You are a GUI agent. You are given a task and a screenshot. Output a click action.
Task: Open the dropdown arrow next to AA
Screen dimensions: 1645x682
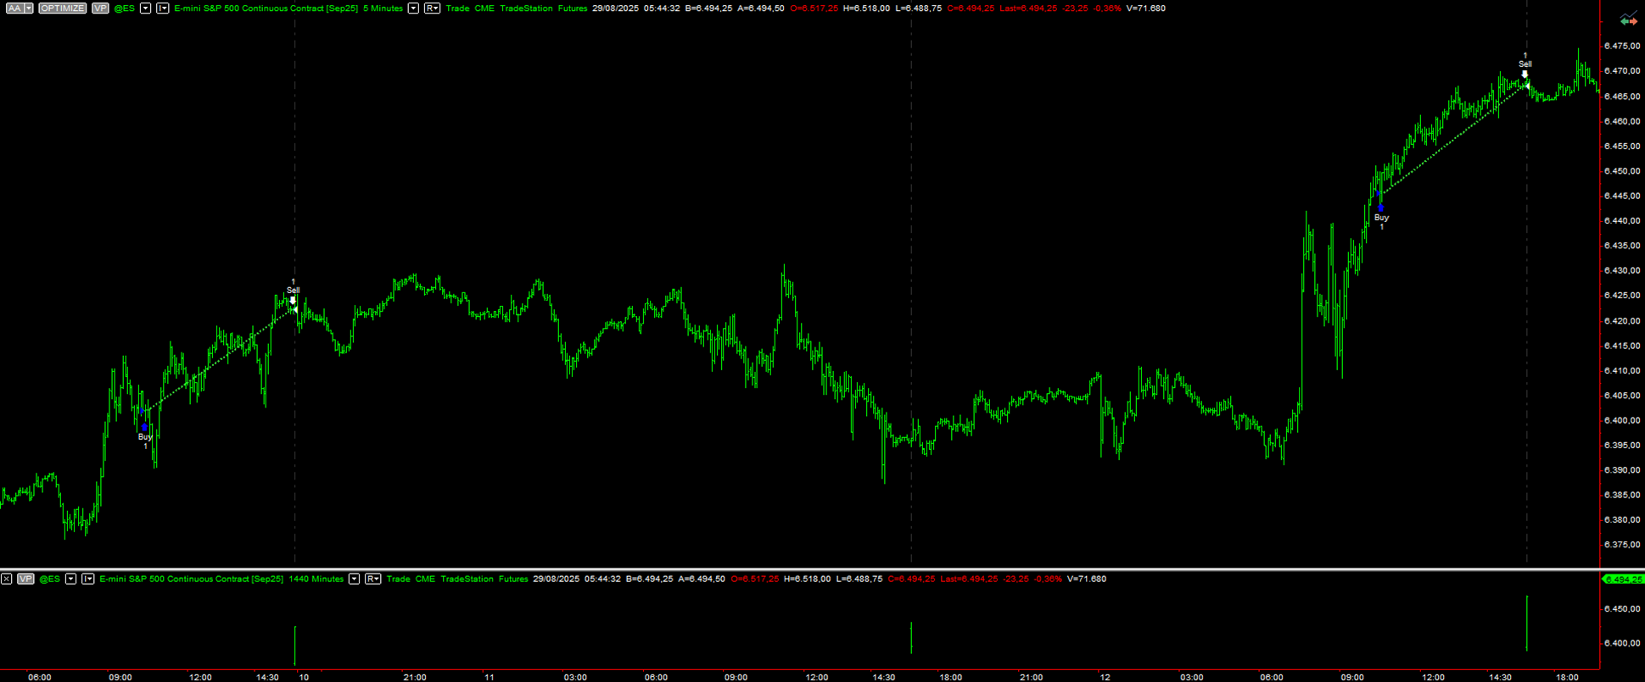[x=28, y=8]
